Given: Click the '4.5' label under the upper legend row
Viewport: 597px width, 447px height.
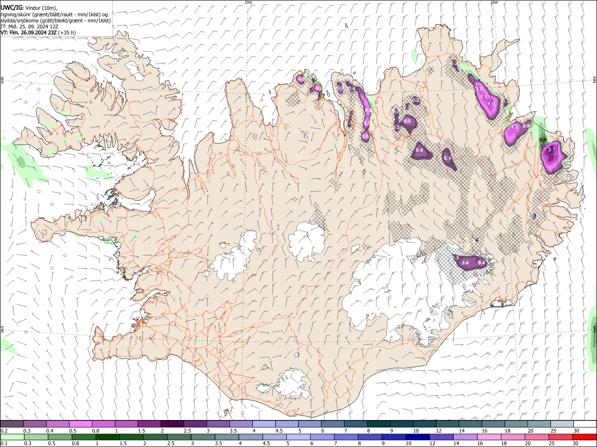Looking at the screenshot, I should click(x=279, y=431).
